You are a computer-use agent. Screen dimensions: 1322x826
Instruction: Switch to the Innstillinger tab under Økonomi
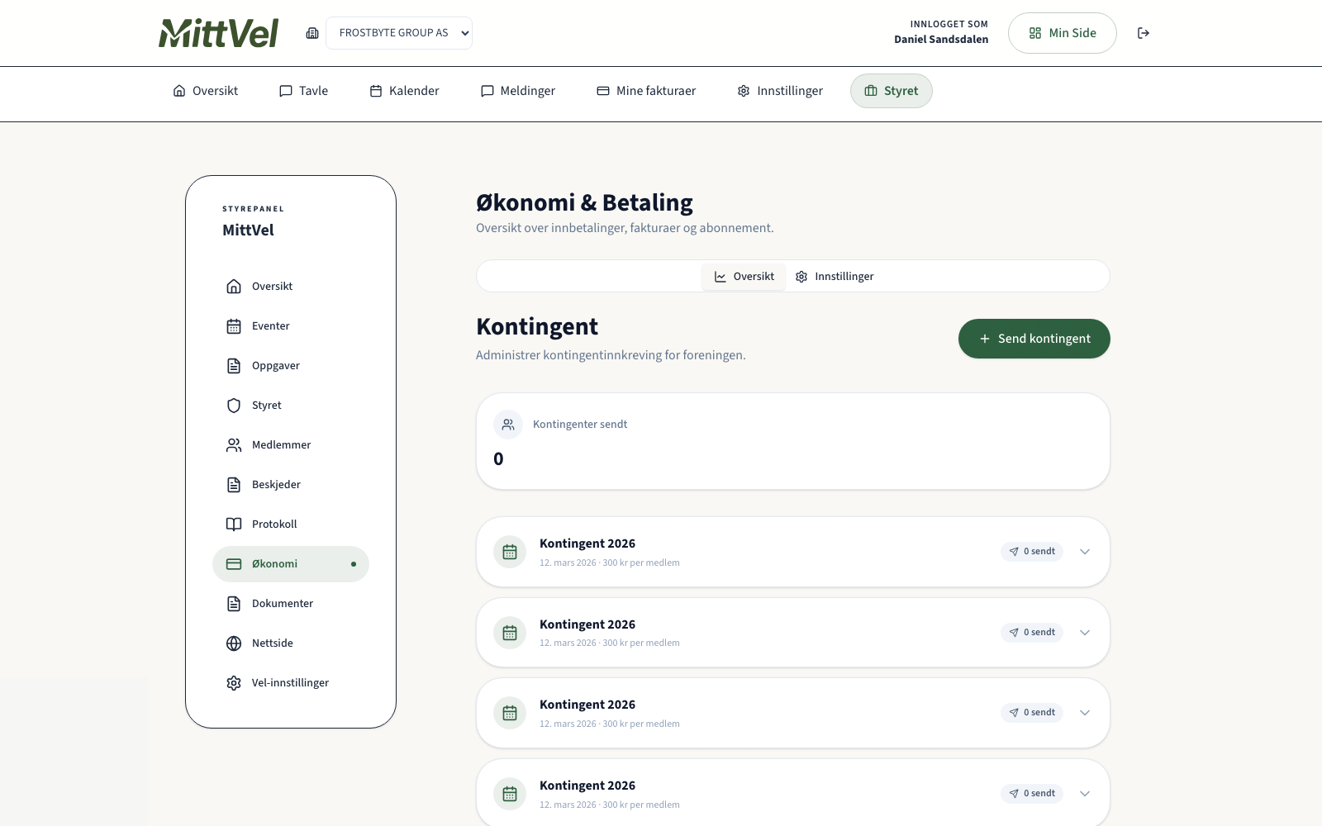(x=835, y=277)
